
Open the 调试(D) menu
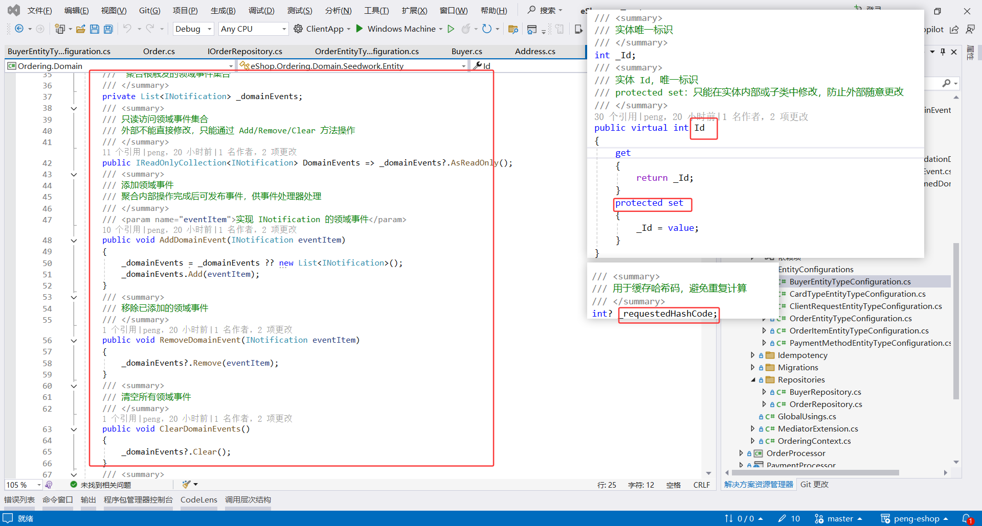pos(261,10)
